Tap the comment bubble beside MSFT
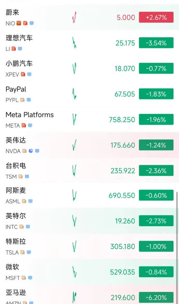 coord(30,278)
